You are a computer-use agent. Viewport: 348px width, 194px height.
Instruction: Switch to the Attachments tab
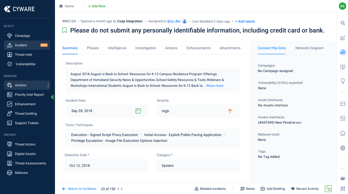click(230, 48)
